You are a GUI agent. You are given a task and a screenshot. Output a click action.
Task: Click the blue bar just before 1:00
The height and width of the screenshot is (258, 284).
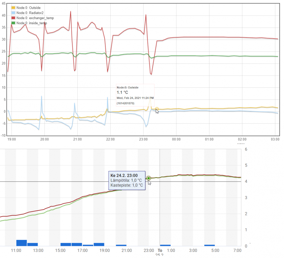[x=165, y=245]
